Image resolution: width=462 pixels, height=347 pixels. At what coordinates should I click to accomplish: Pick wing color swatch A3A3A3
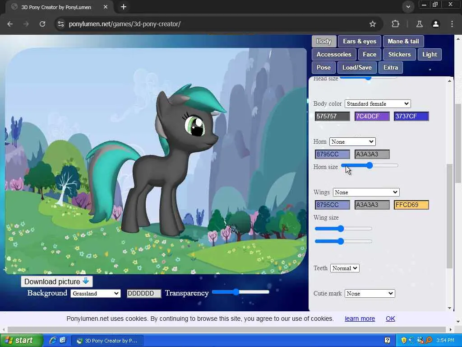[x=372, y=205]
